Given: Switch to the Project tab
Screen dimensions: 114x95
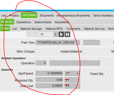Looking at the screenshot, I should 14,15.
